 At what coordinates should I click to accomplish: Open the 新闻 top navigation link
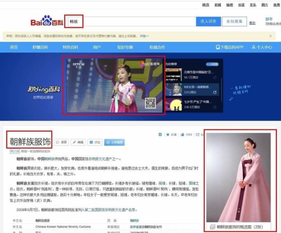218,5
